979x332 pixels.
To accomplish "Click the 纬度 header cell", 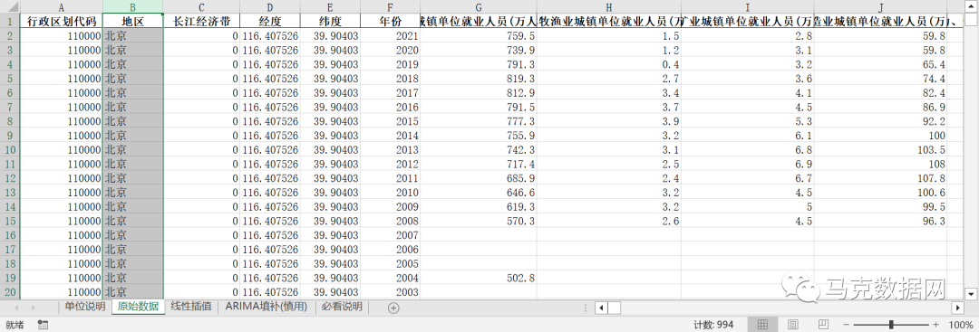I will point(330,21).
